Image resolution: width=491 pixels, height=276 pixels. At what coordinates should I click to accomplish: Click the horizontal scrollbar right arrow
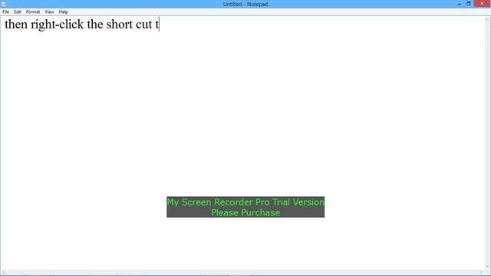click(481, 273)
